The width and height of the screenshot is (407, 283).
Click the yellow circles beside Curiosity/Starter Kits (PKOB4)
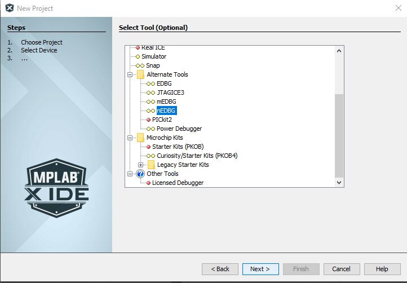pyautogui.click(x=151, y=156)
